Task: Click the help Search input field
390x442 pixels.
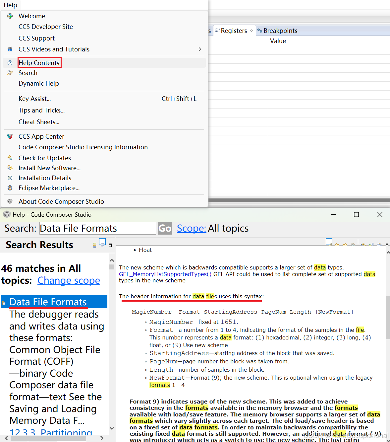Action: (x=98, y=228)
